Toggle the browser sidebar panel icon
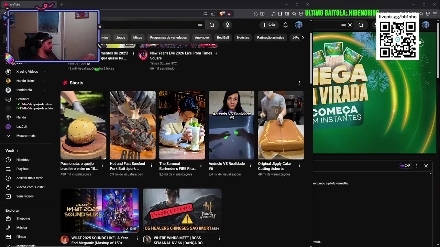This screenshot has height=247, width=440. (280, 14)
